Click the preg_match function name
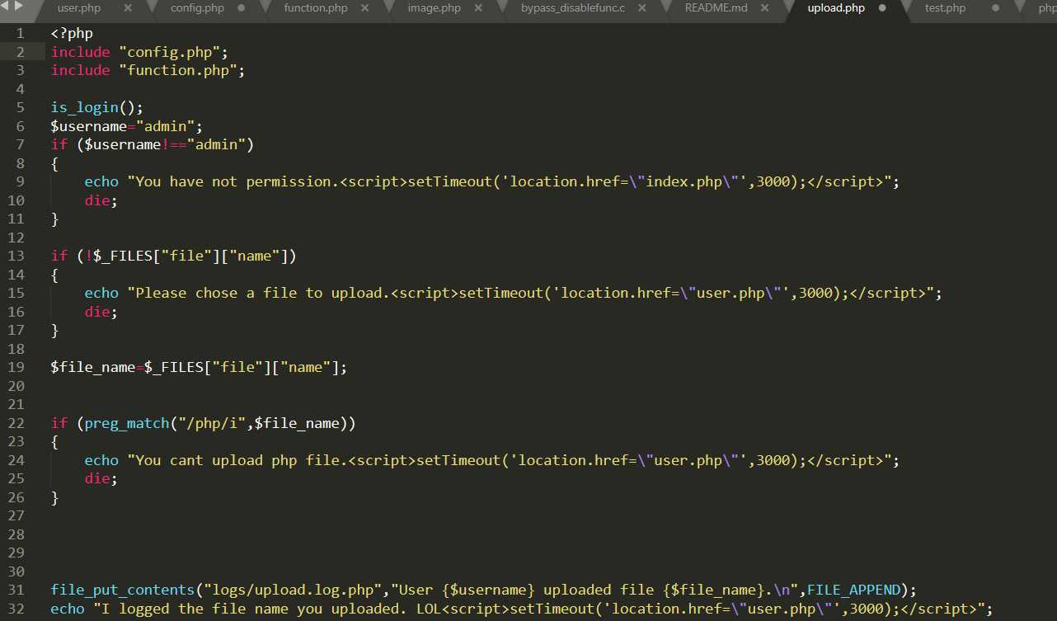Viewport: 1057px width, 621px height. click(127, 423)
